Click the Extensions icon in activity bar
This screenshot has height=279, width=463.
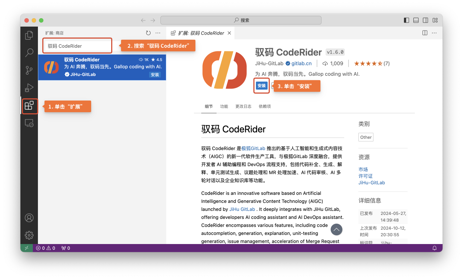tap(29, 106)
